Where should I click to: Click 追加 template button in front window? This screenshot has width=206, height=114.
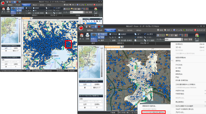(x=186, y=40)
